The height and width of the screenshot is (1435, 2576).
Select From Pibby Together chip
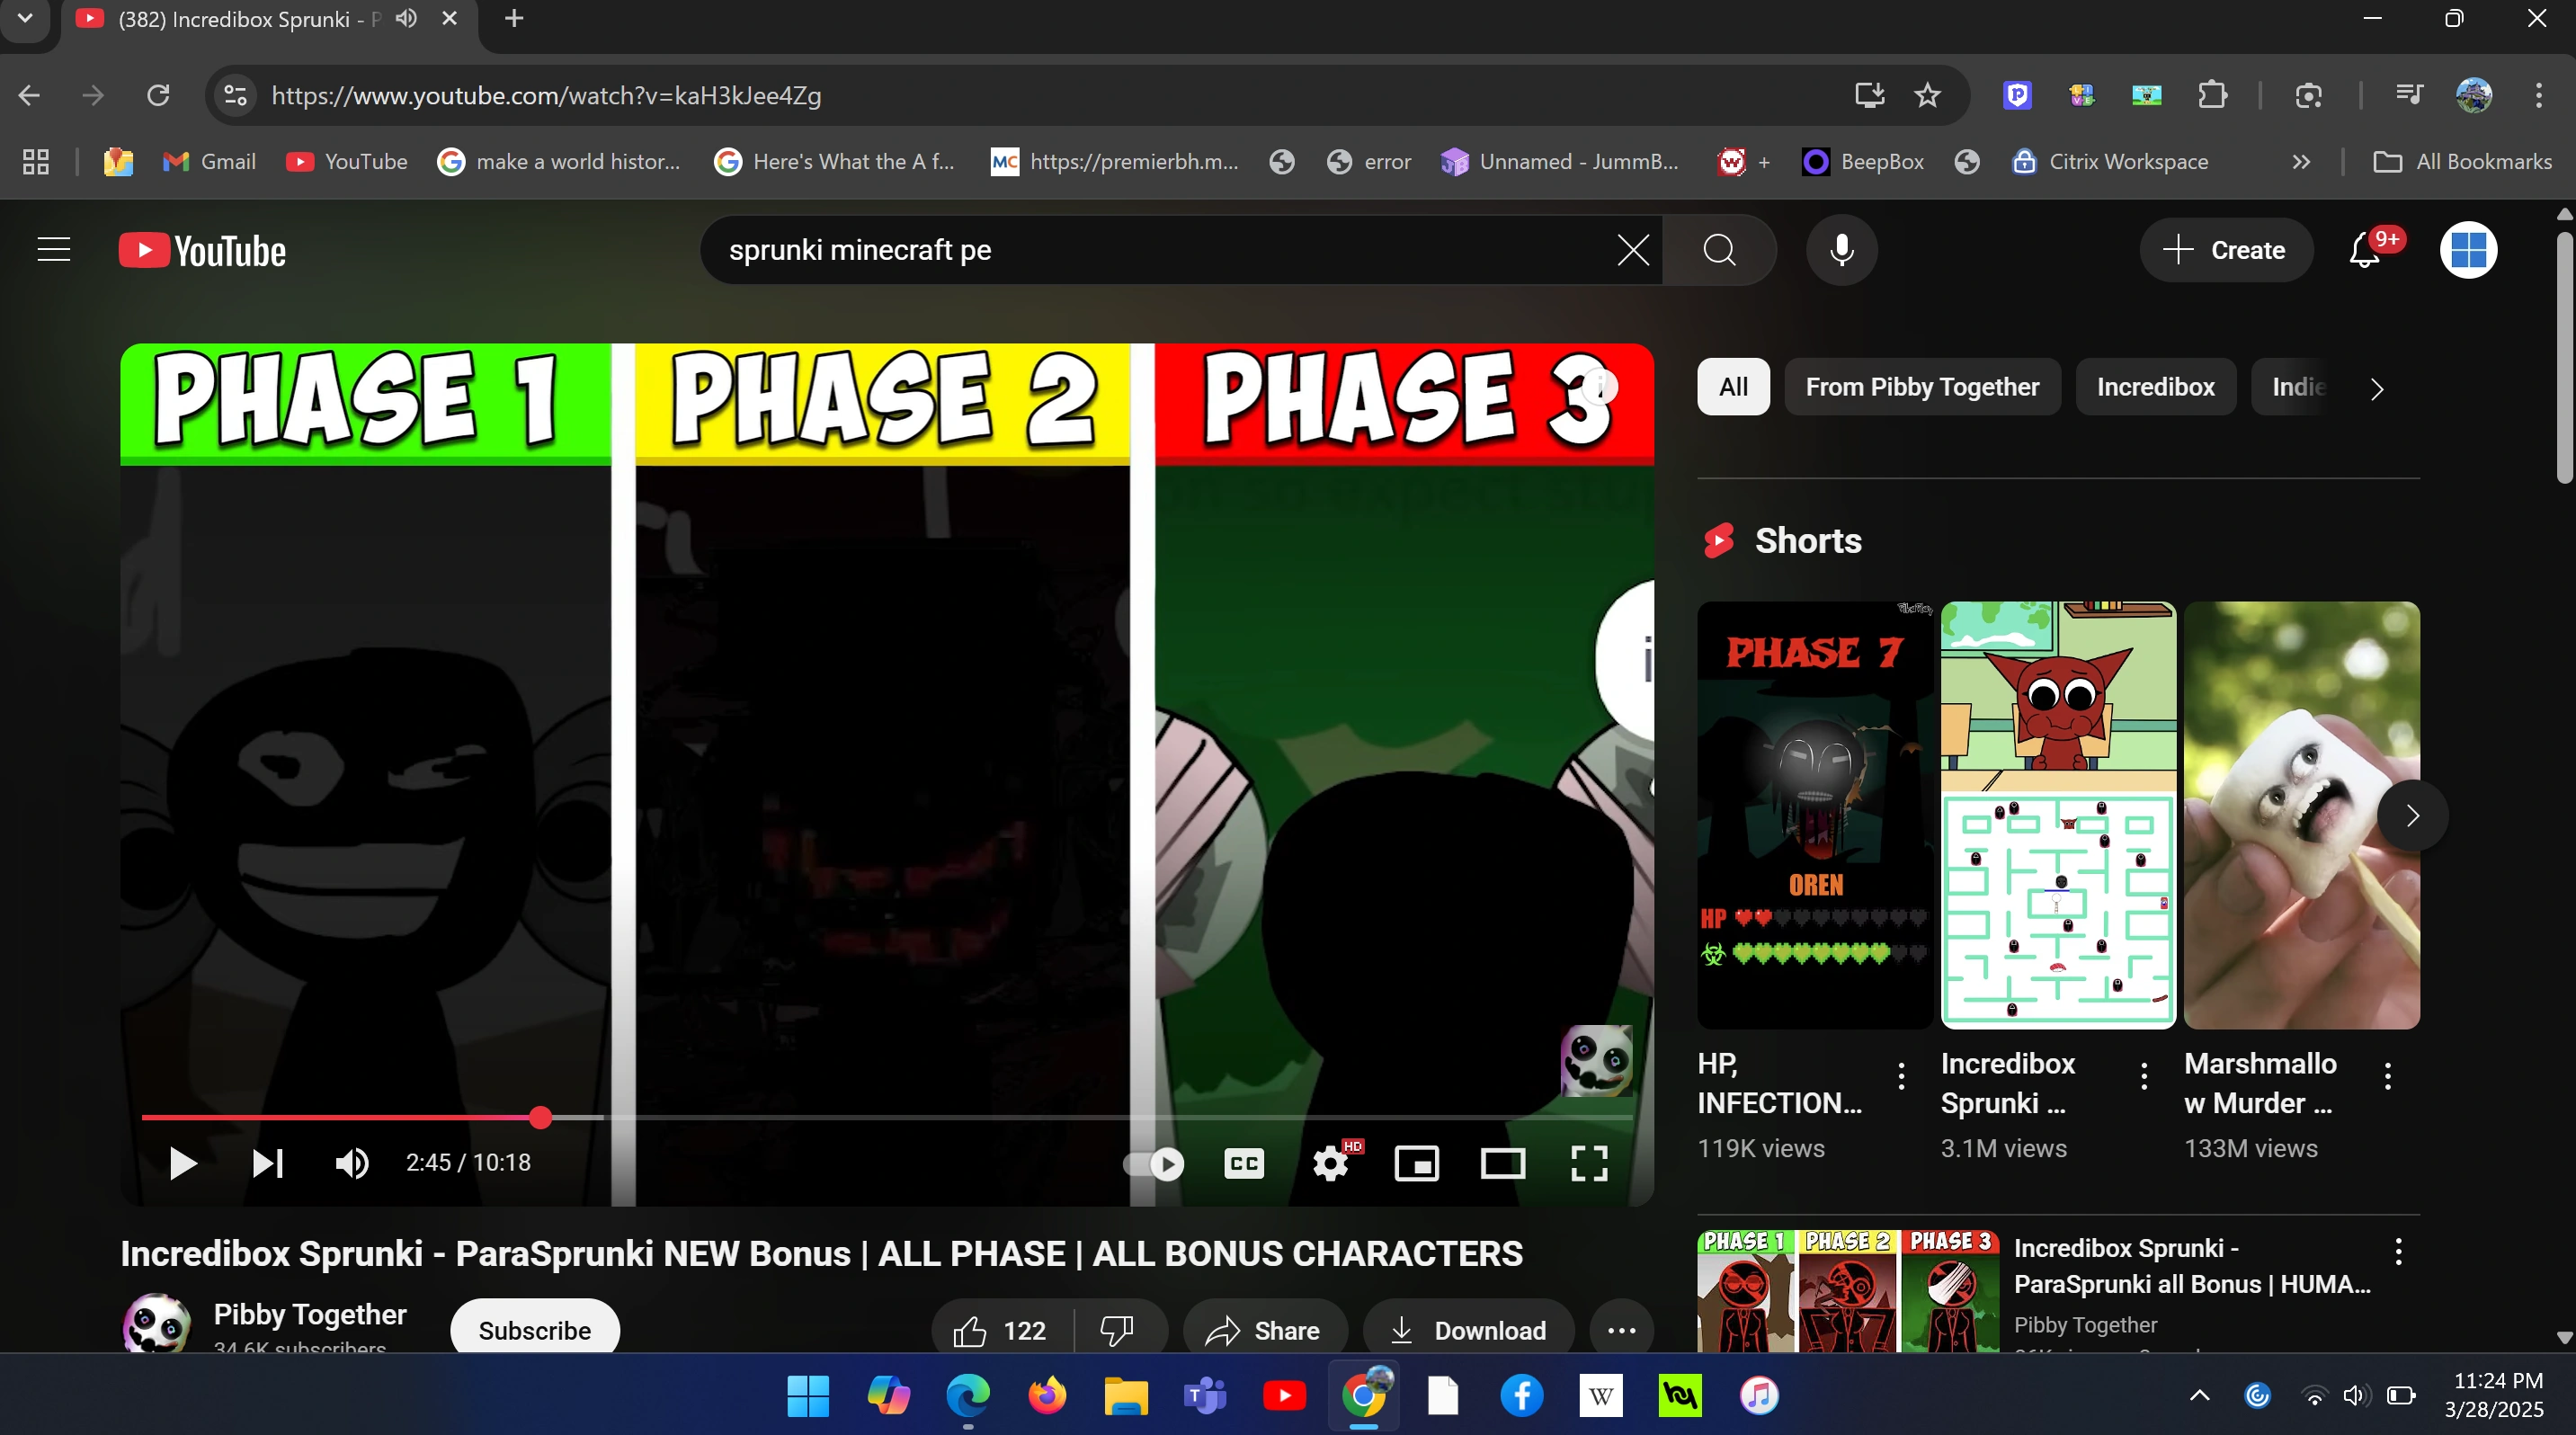tap(1921, 387)
